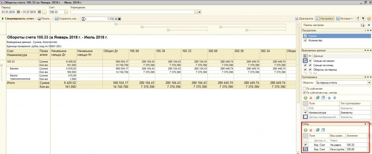Click uncheck all icon in Группировка toolbar
This screenshot has height=154, width=372.
coord(323,98)
